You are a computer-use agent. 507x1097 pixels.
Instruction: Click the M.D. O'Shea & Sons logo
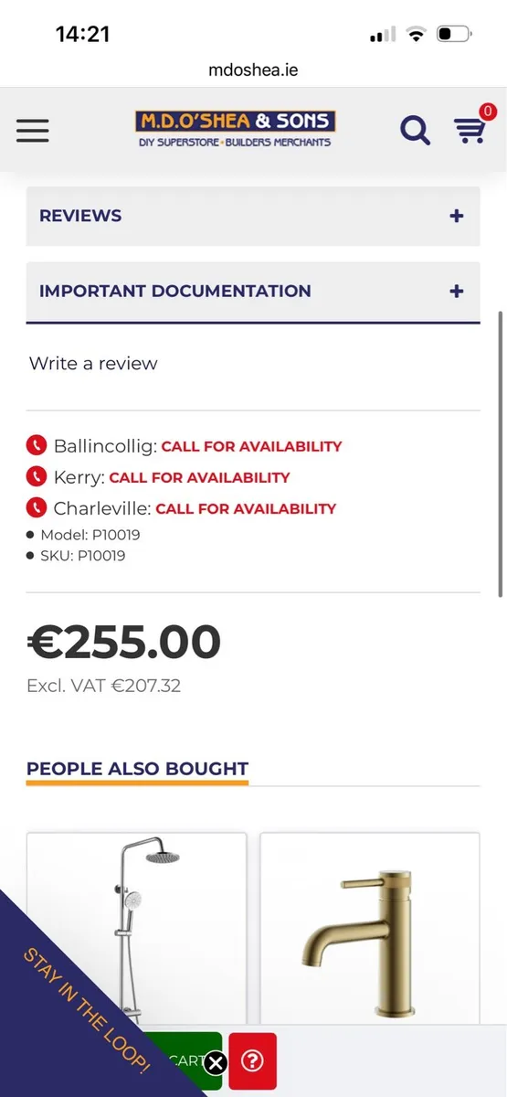tap(236, 129)
